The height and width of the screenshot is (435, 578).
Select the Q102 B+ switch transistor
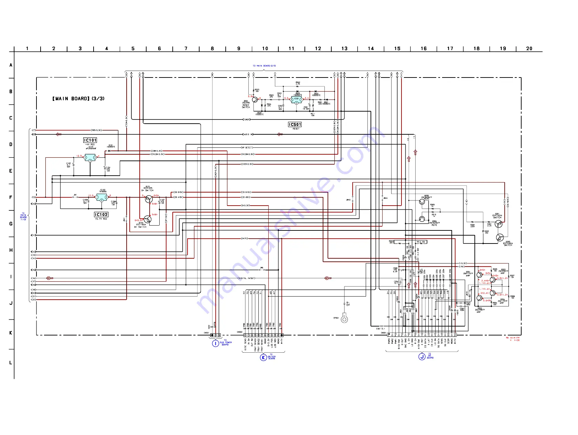point(147,219)
